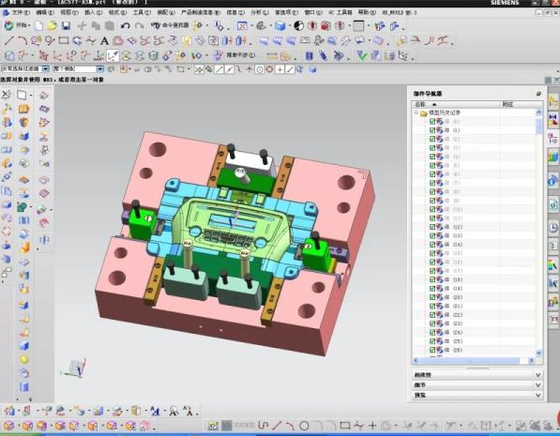Click the Undo arrow in the toolbar
The height and width of the screenshot is (436, 560).
pyautogui.click(x=125, y=25)
